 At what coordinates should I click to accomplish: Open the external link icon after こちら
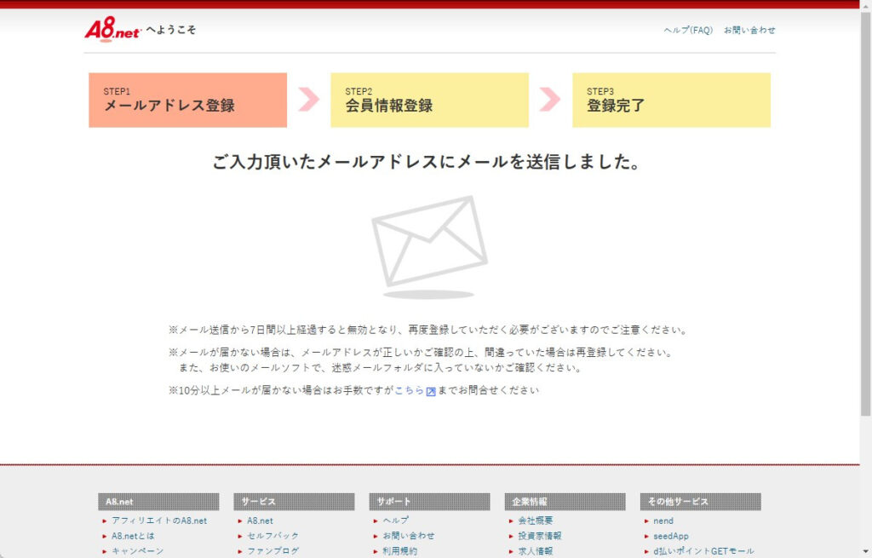coord(431,391)
